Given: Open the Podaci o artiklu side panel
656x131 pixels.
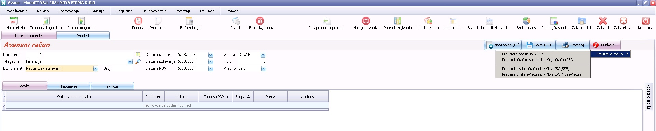Looking at the screenshot, I should pos(648,97).
